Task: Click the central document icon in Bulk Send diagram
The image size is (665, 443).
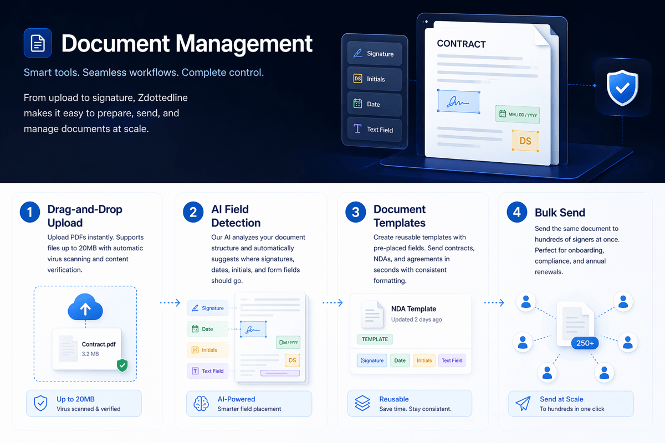Action: point(575,324)
